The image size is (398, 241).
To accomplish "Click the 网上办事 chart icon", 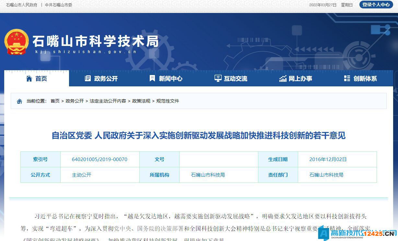I will (283, 78).
